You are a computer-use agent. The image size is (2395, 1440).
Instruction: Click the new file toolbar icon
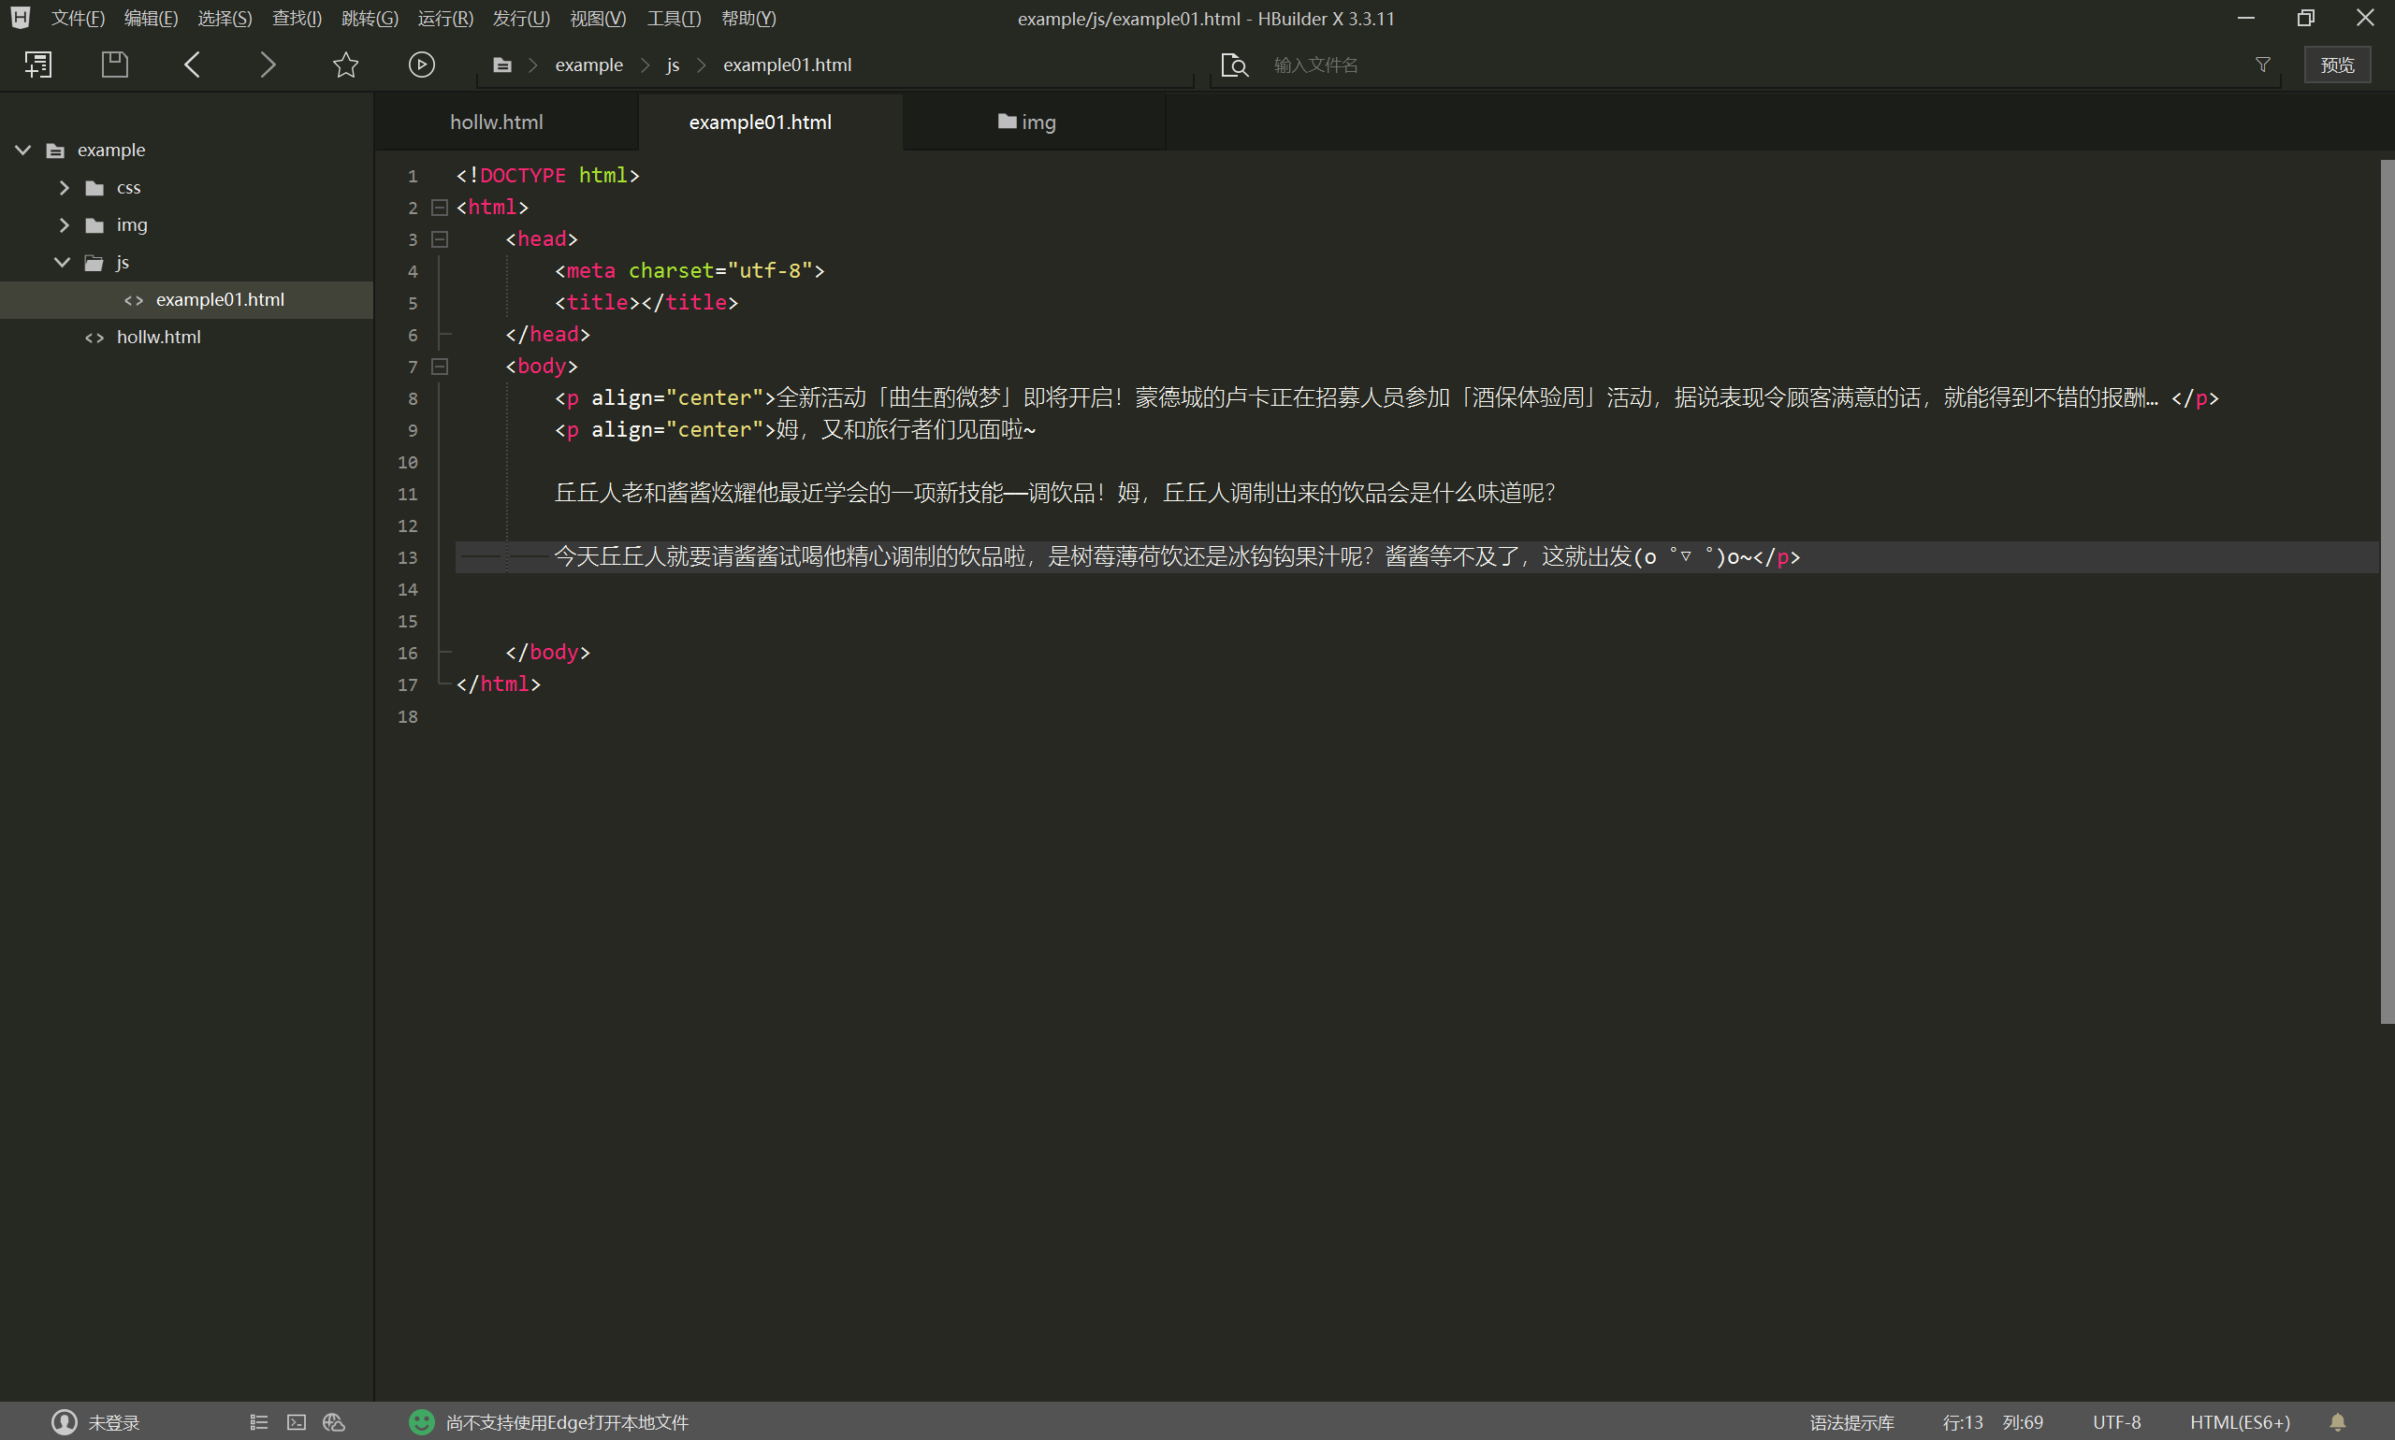[37, 65]
